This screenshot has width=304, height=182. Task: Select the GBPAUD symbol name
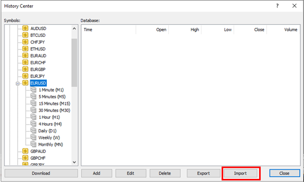click(38, 151)
